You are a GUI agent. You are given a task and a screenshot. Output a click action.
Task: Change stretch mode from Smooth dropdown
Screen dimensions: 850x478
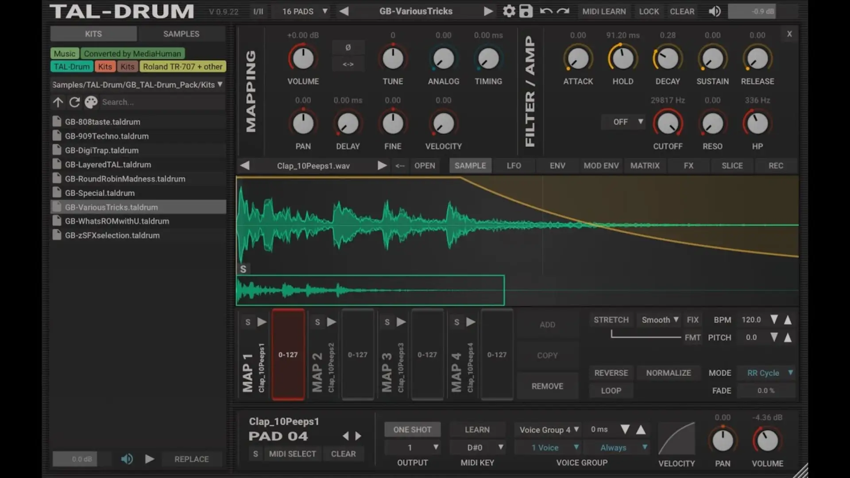tap(658, 320)
